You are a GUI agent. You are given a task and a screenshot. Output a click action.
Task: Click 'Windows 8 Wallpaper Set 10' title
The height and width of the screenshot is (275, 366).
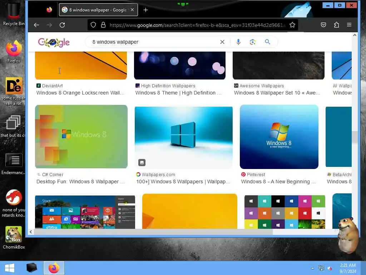[277, 93]
